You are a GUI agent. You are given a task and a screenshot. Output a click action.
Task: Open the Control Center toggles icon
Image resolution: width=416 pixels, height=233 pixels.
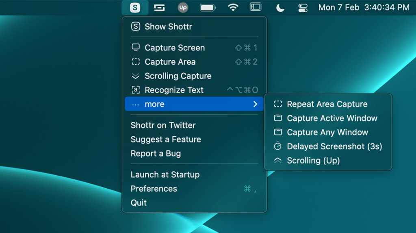click(x=303, y=8)
